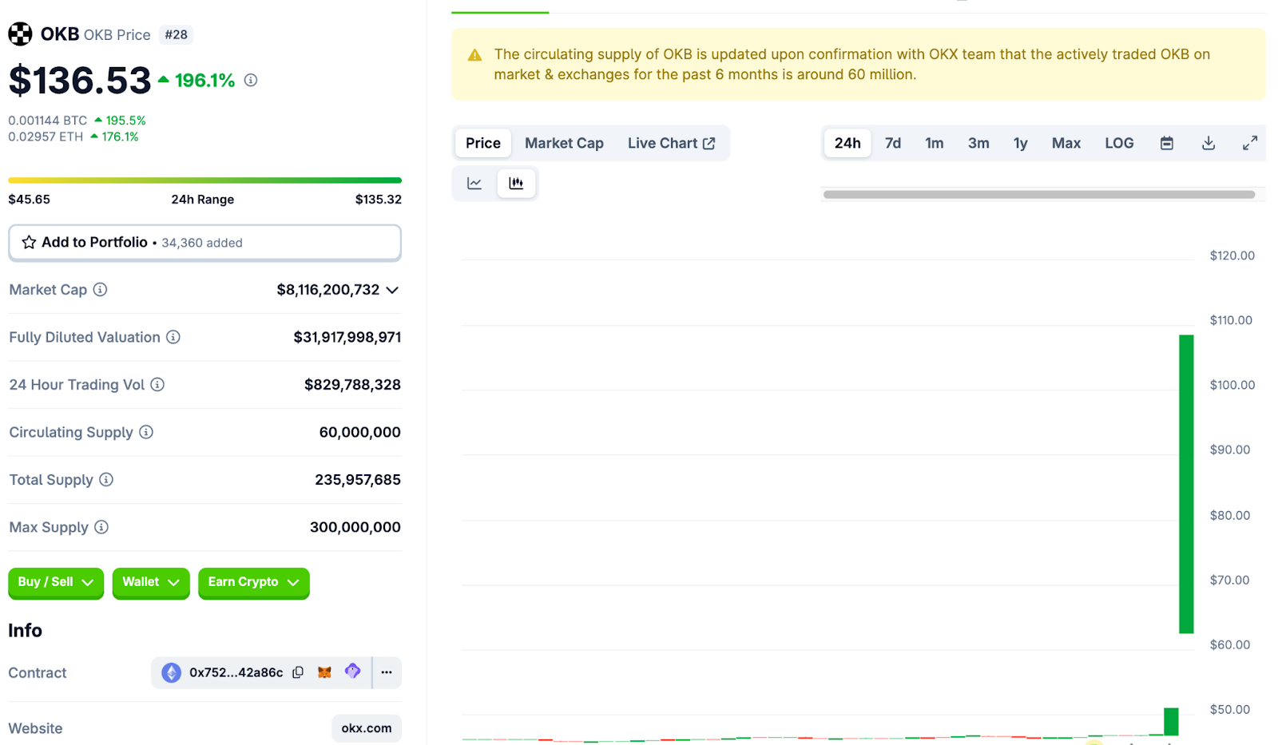
Task: View Circulating Supply info tooltip
Action: (x=146, y=432)
